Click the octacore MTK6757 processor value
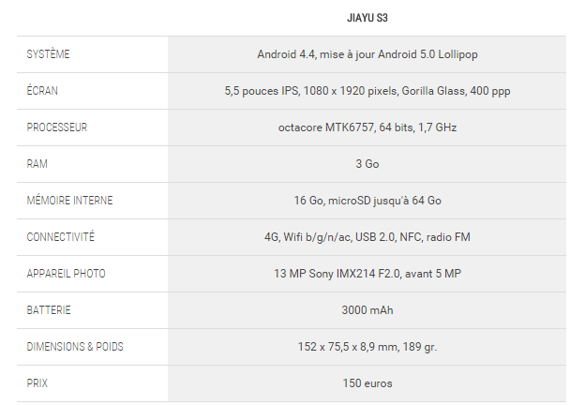The height and width of the screenshot is (405, 570). pyautogui.click(x=367, y=127)
